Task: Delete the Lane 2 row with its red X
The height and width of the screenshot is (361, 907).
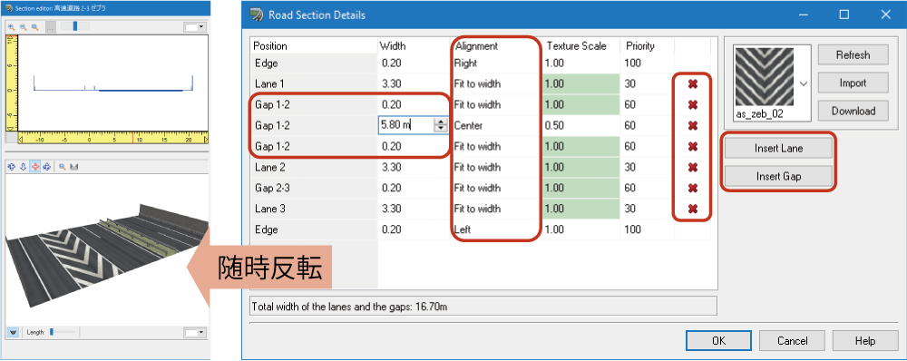Action: tap(692, 168)
